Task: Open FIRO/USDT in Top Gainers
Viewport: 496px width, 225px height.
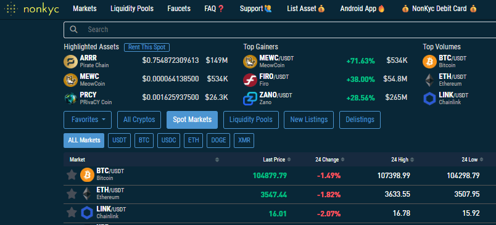Action: [274, 76]
